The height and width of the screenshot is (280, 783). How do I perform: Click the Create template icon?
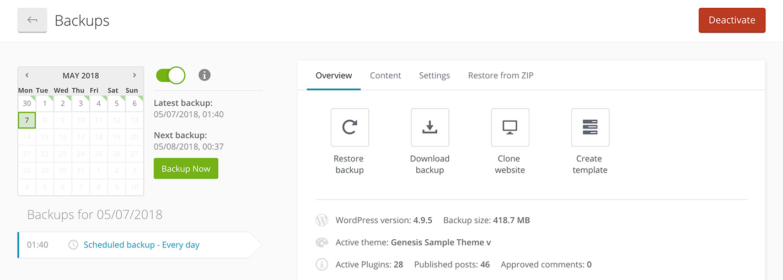590,127
